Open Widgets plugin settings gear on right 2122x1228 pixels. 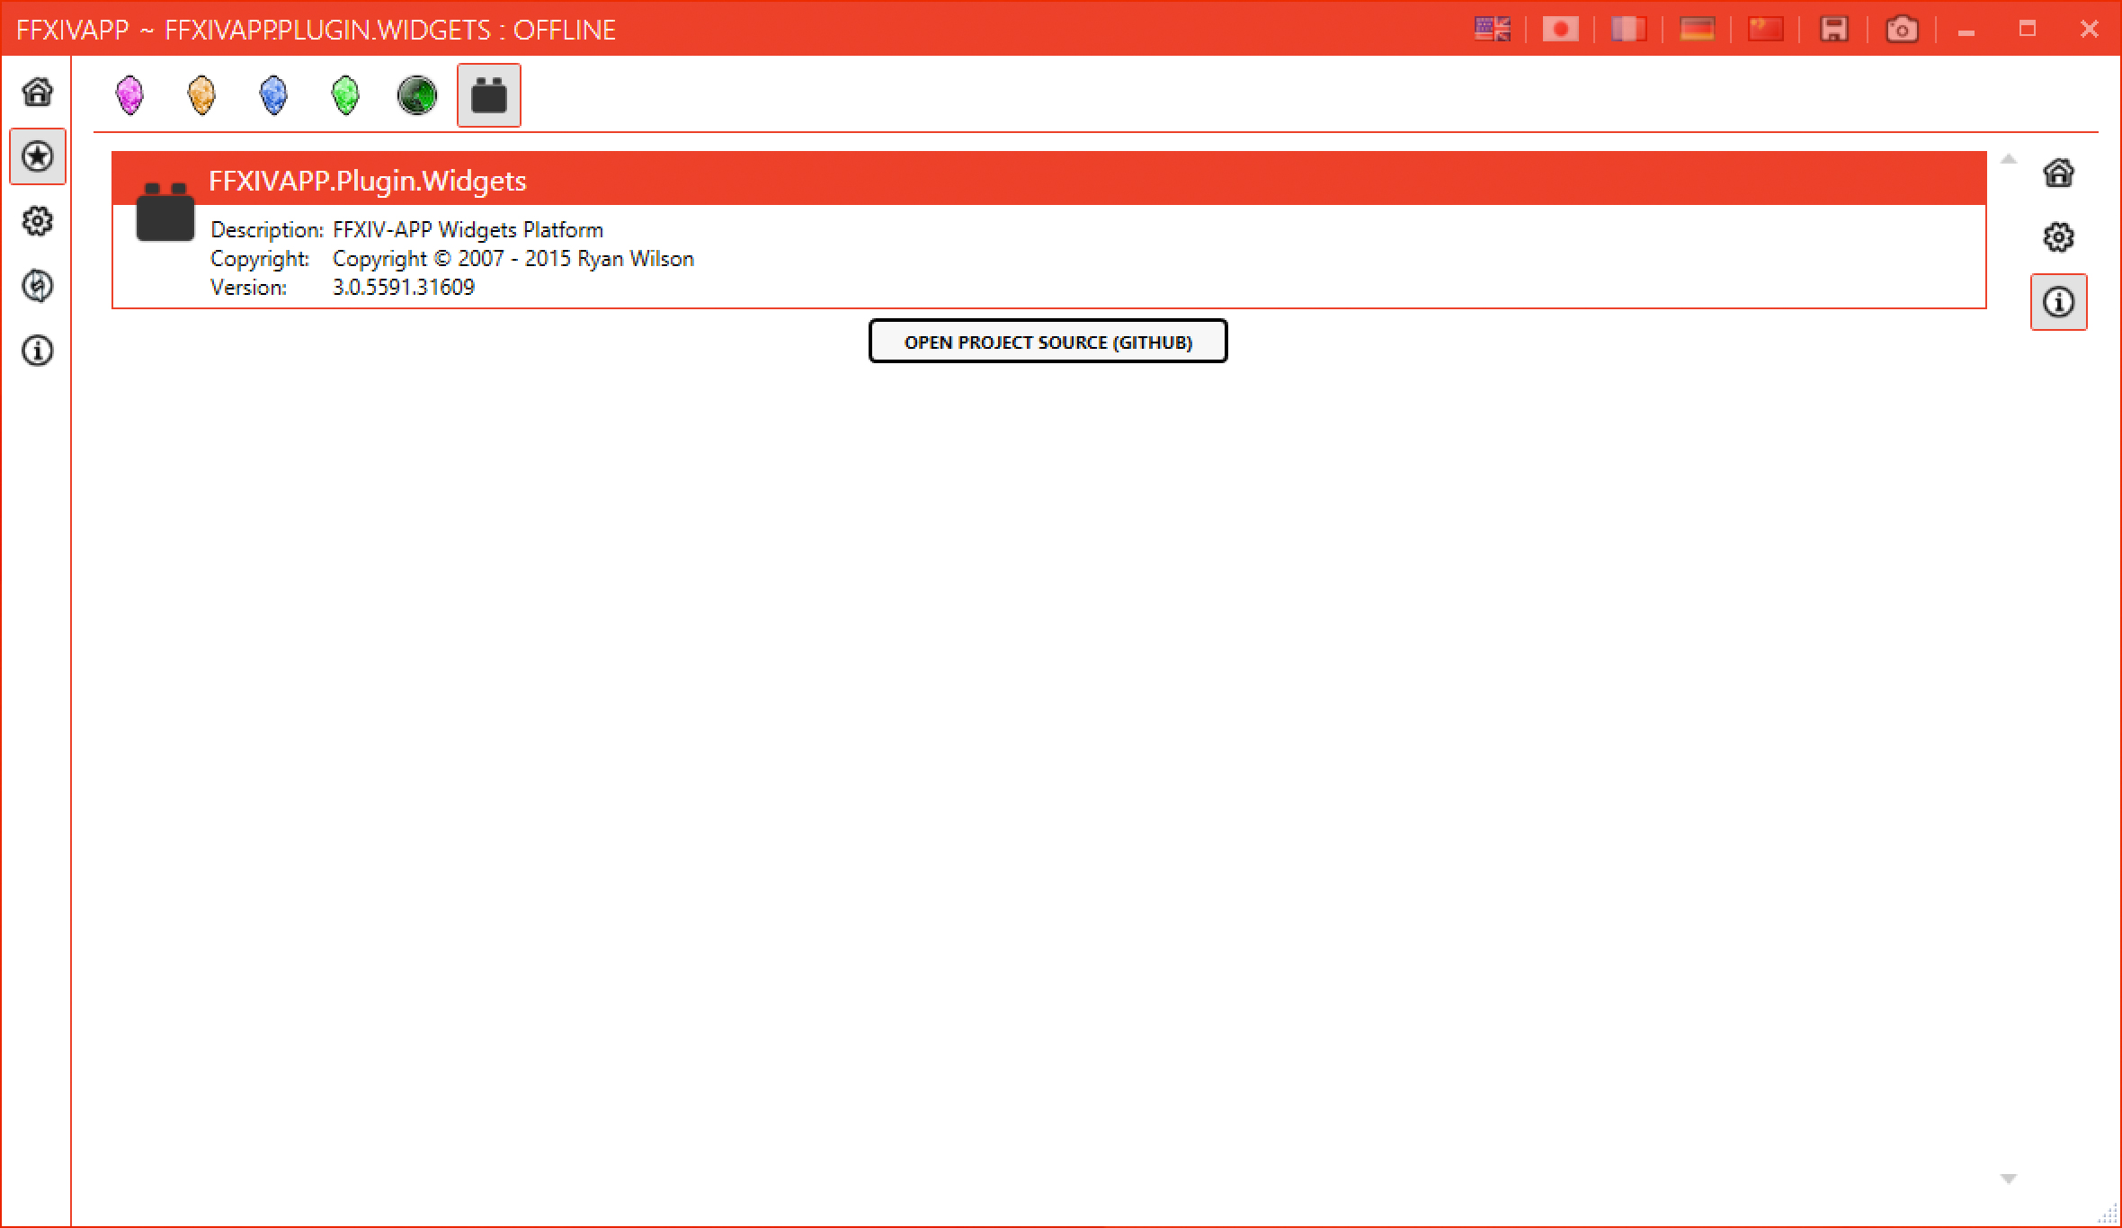point(2059,237)
